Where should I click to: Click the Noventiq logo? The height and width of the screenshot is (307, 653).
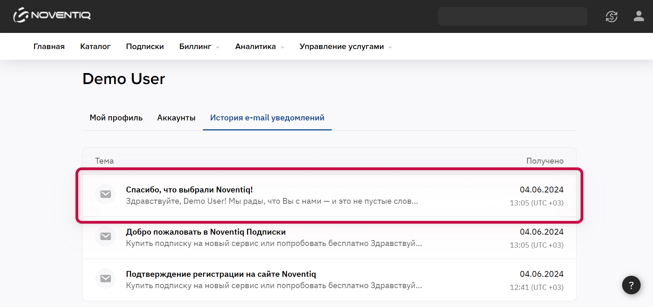(x=52, y=15)
